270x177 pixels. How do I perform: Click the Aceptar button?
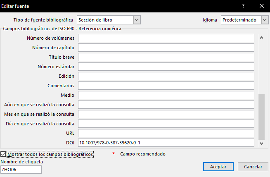click(218, 167)
